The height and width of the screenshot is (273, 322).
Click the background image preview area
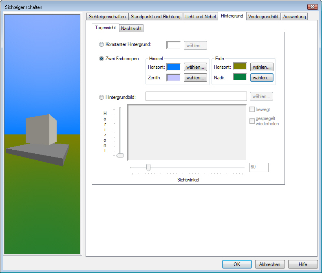[187, 132]
